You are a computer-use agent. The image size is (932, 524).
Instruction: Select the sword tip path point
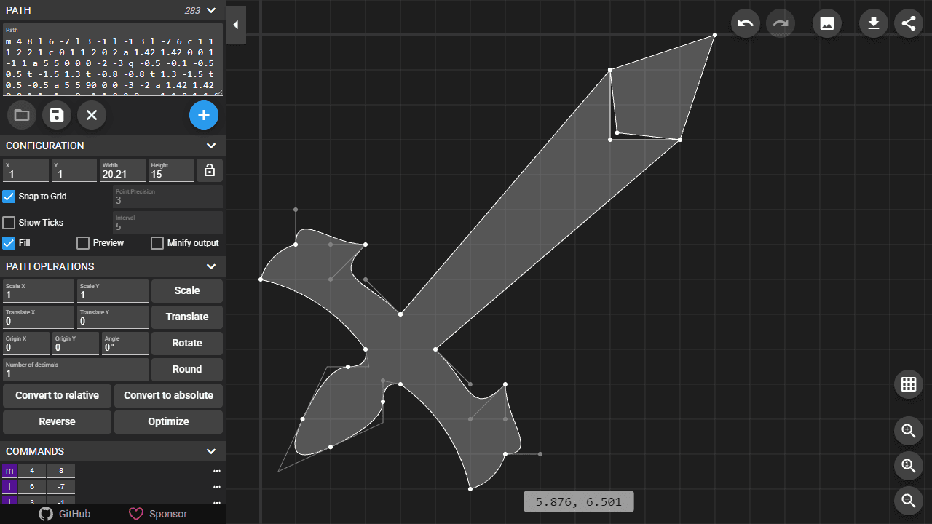(715, 35)
